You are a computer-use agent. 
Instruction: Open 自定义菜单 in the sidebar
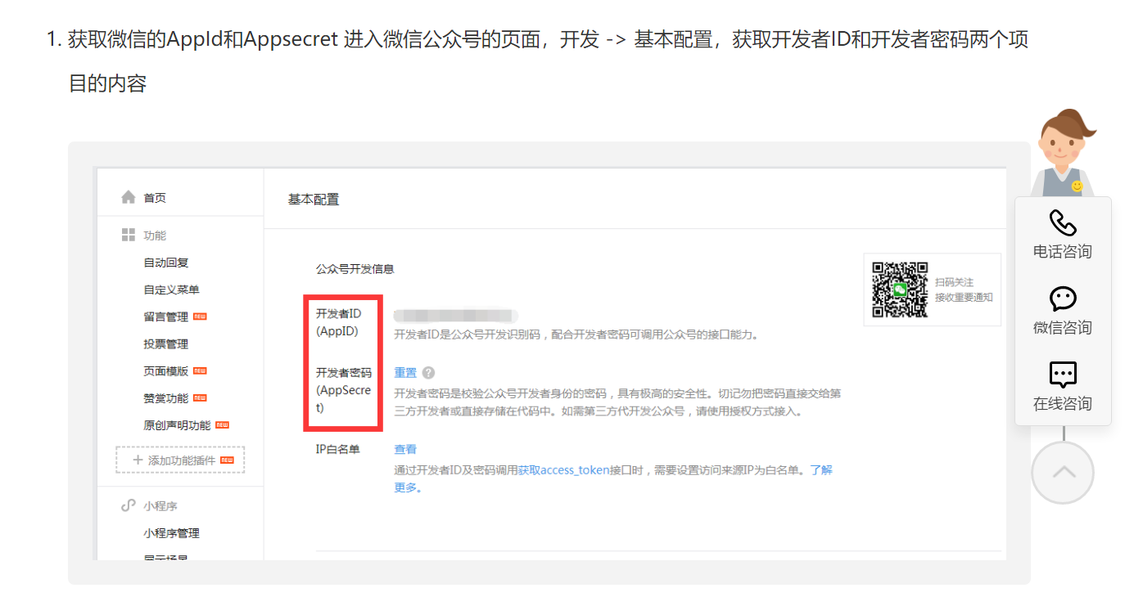172,290
